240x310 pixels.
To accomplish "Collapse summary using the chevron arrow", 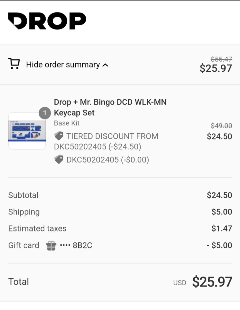I will (105, 65).
